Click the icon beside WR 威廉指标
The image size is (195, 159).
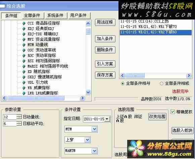(x=24, y=88)
